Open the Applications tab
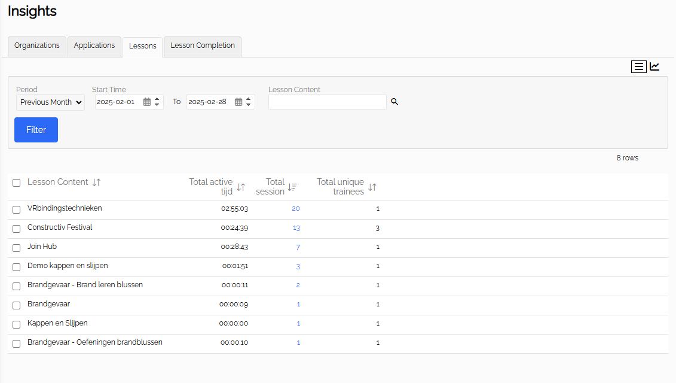676x383 pixels. (94, 45)
